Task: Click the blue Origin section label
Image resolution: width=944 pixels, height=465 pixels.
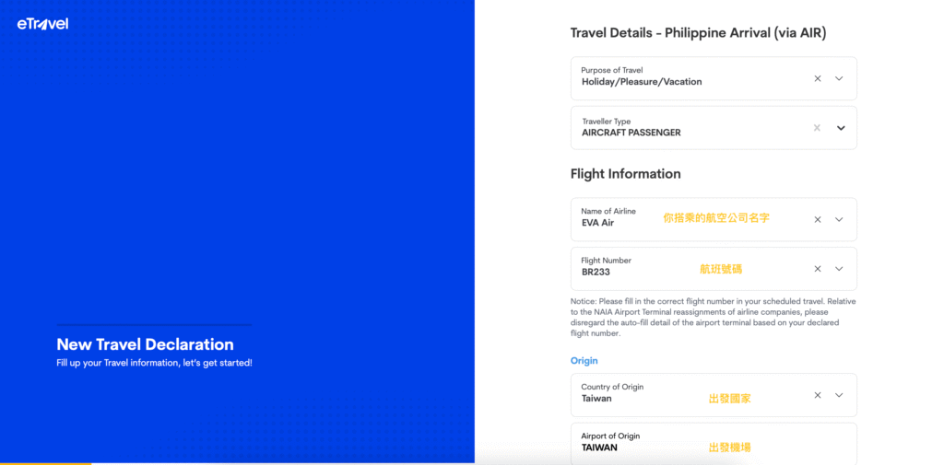Action: point(584,361)
